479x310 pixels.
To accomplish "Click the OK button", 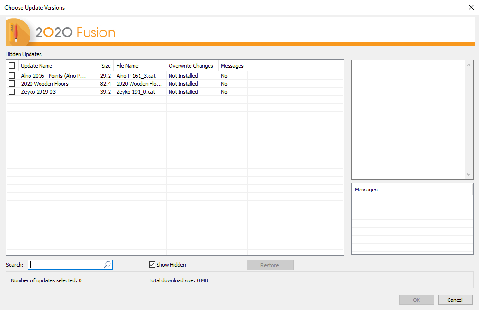I will coord(416,300).
